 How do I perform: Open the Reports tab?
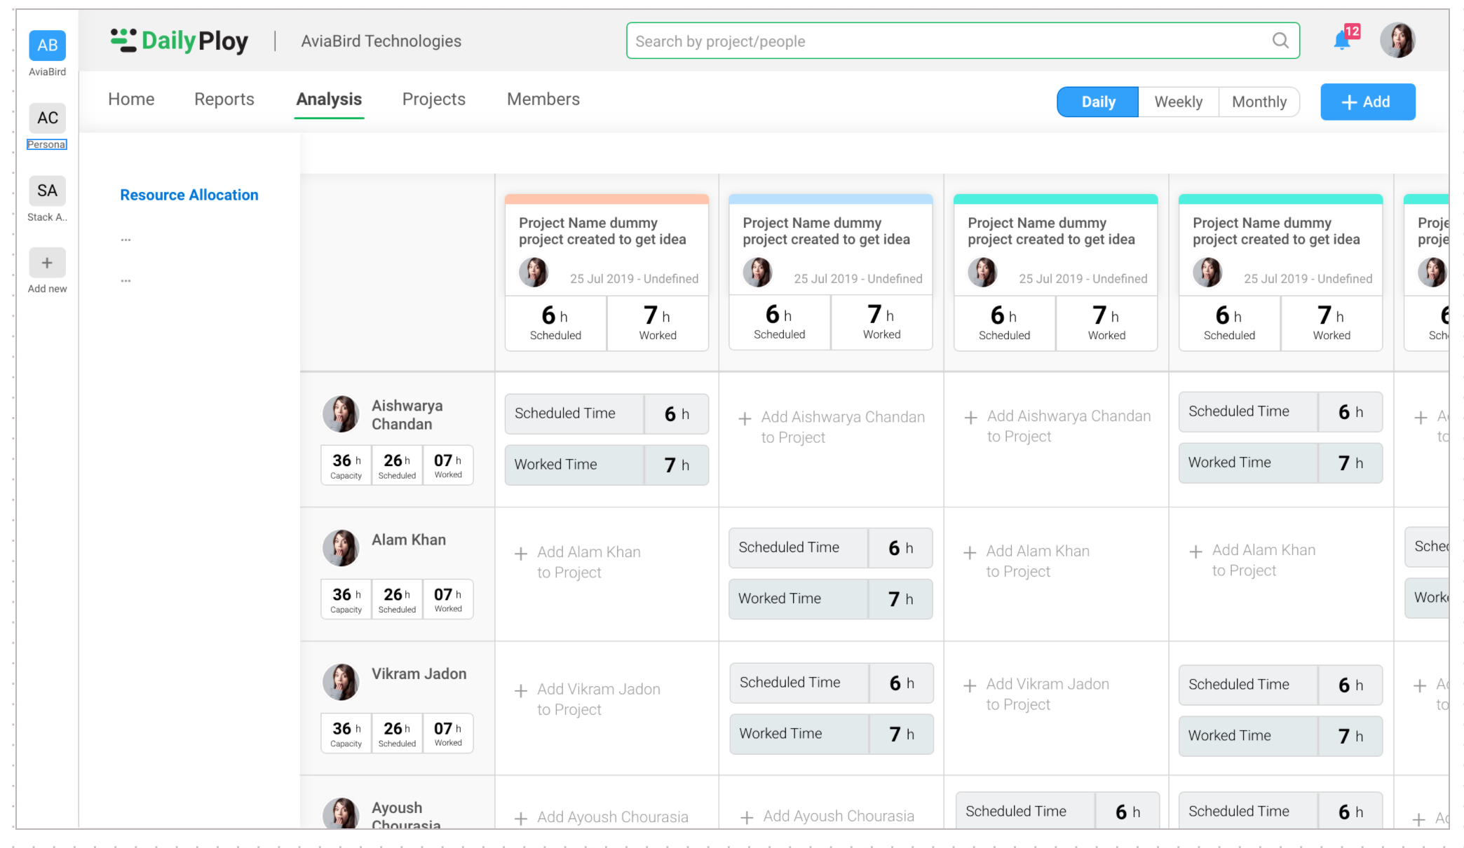224,99
